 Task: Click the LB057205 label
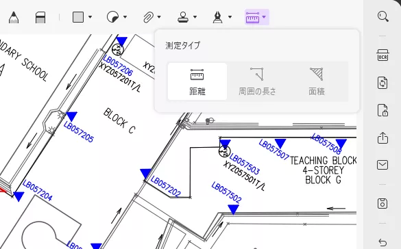79,131
